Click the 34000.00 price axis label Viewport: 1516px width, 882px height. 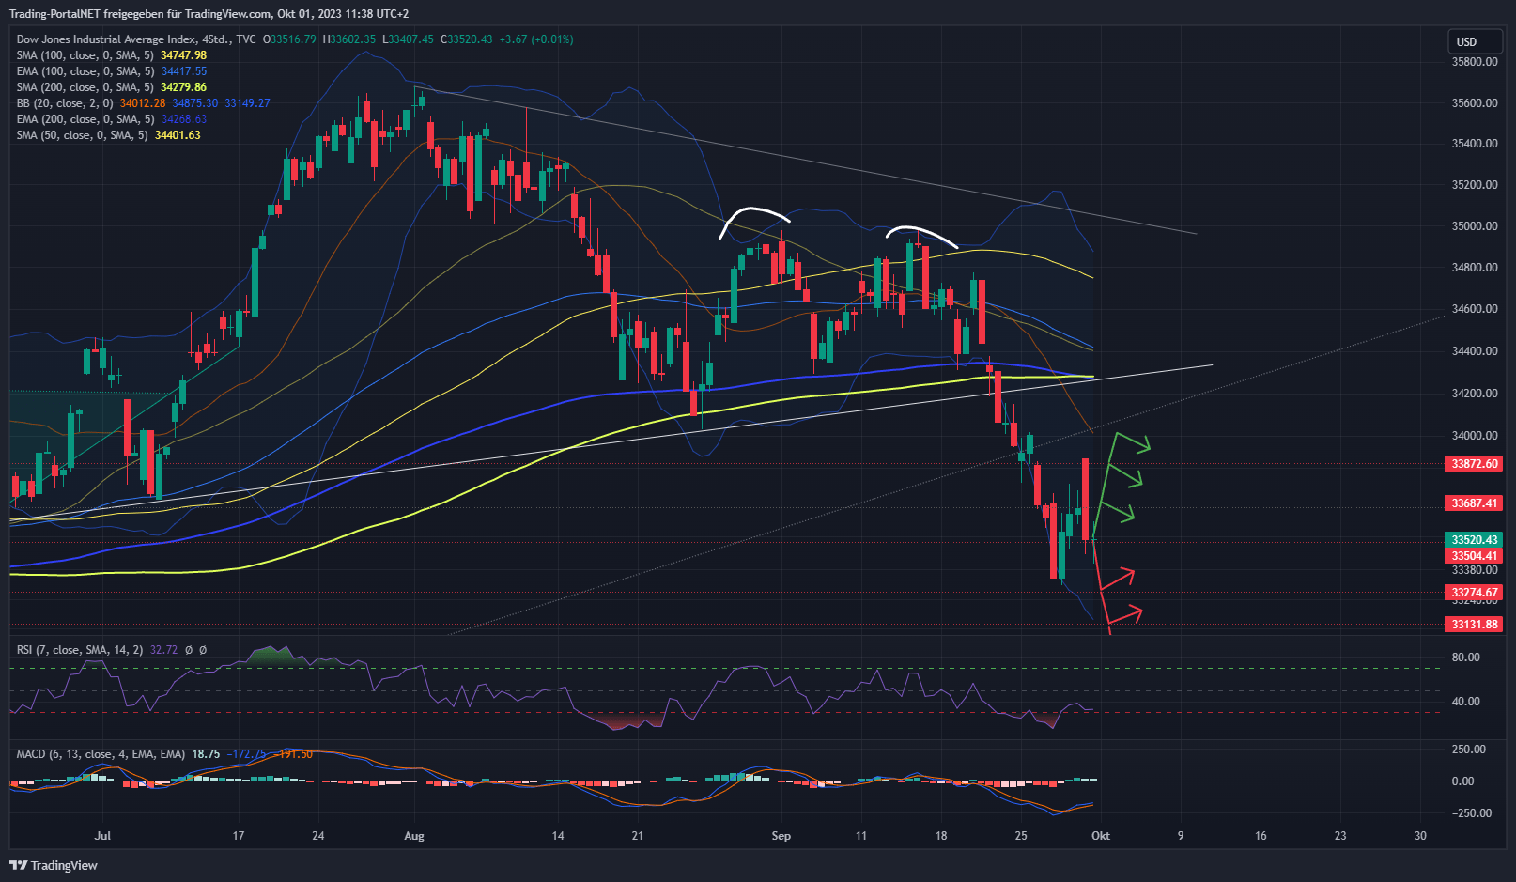click(1475, 436)
